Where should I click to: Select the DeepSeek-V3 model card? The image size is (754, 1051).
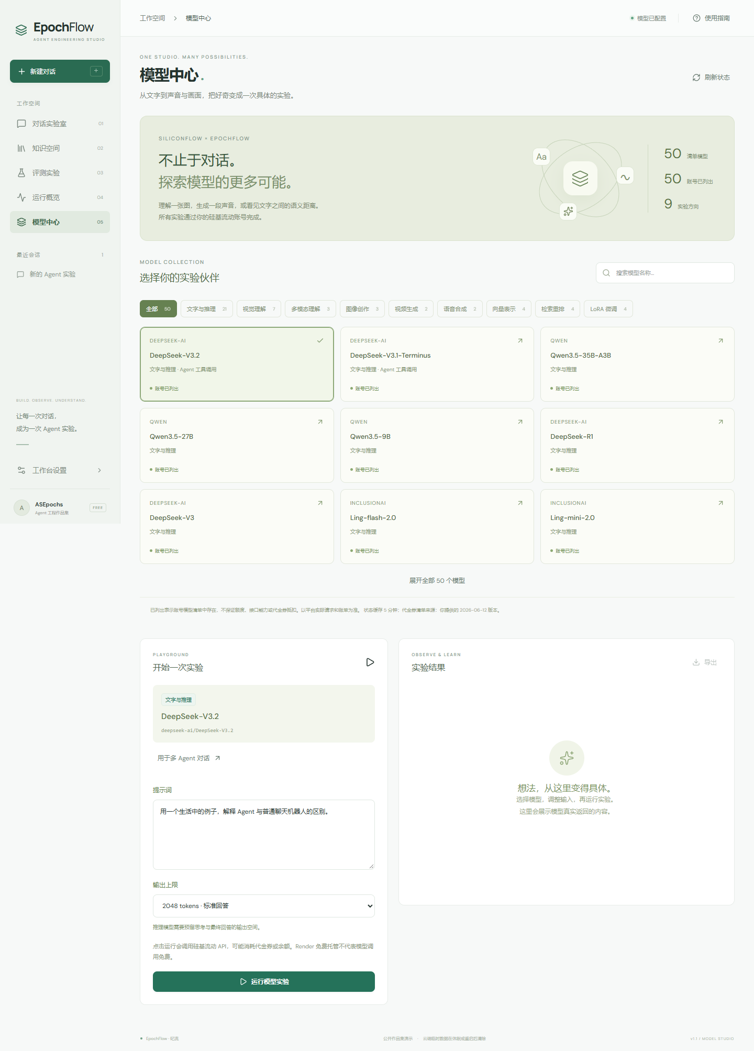click(237, 526)
